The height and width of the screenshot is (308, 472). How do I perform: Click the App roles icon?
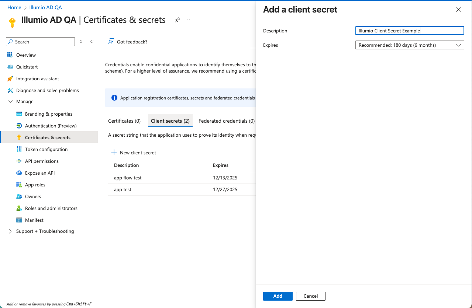click(19, 185)
